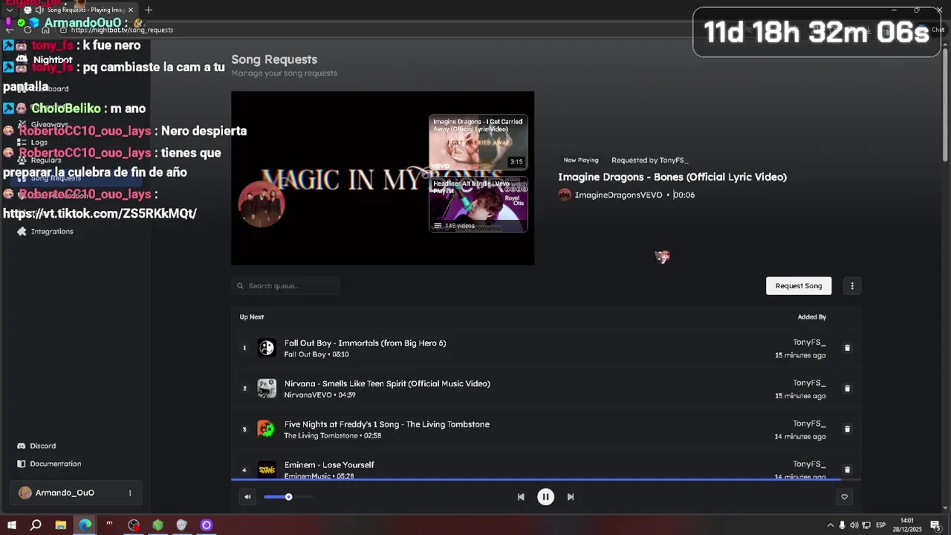Click Eminem song thumbnail in row 4
The height and width of the screenshot is (535, 951).
[x=267, y=470]
